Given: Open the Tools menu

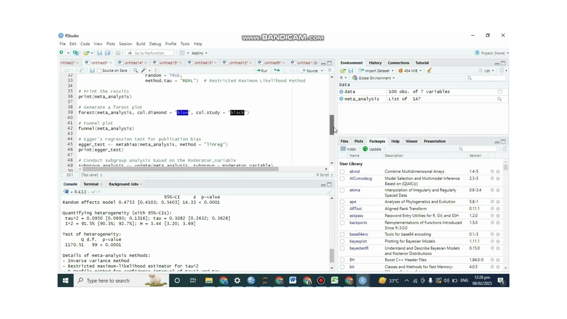Looking at the screenshot, I should coord(185,44).
